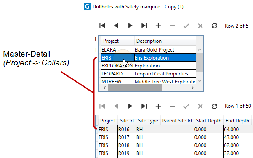Refresh the Project table data
Image resolution: width=253 pixels, height=158 pixels.
(214, 26)
